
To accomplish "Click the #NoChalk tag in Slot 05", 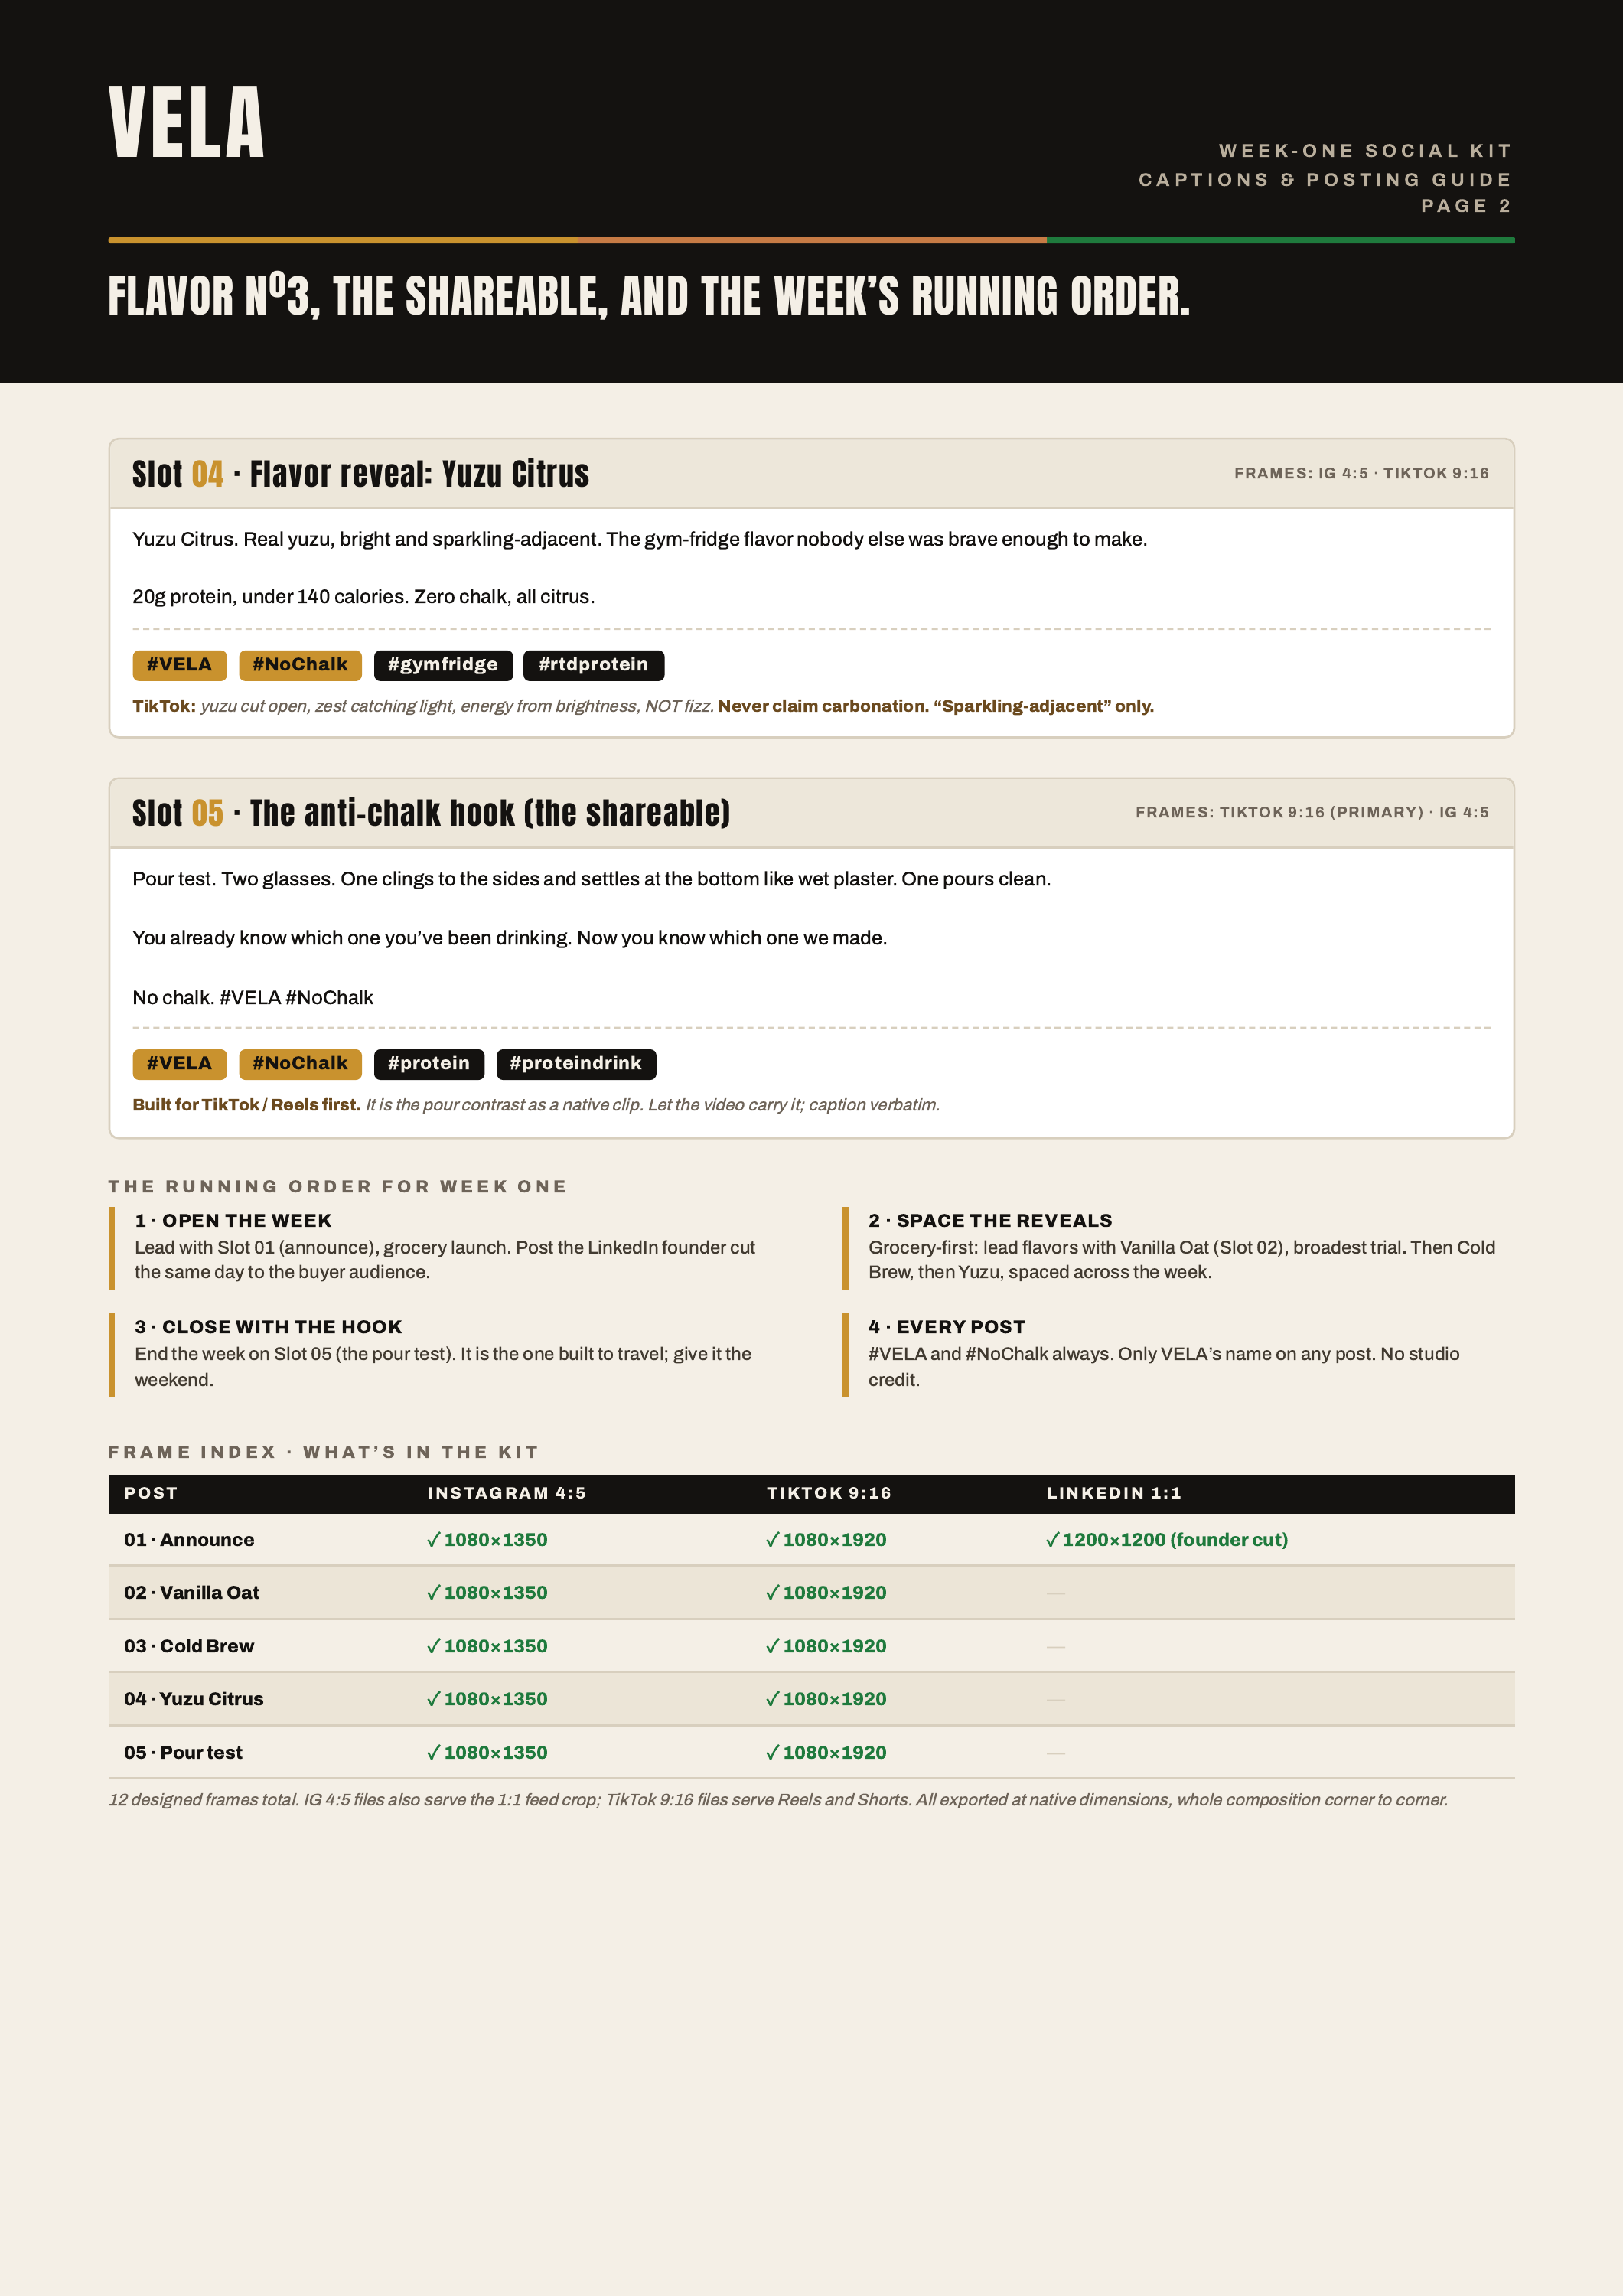I will coord(300,1064).
